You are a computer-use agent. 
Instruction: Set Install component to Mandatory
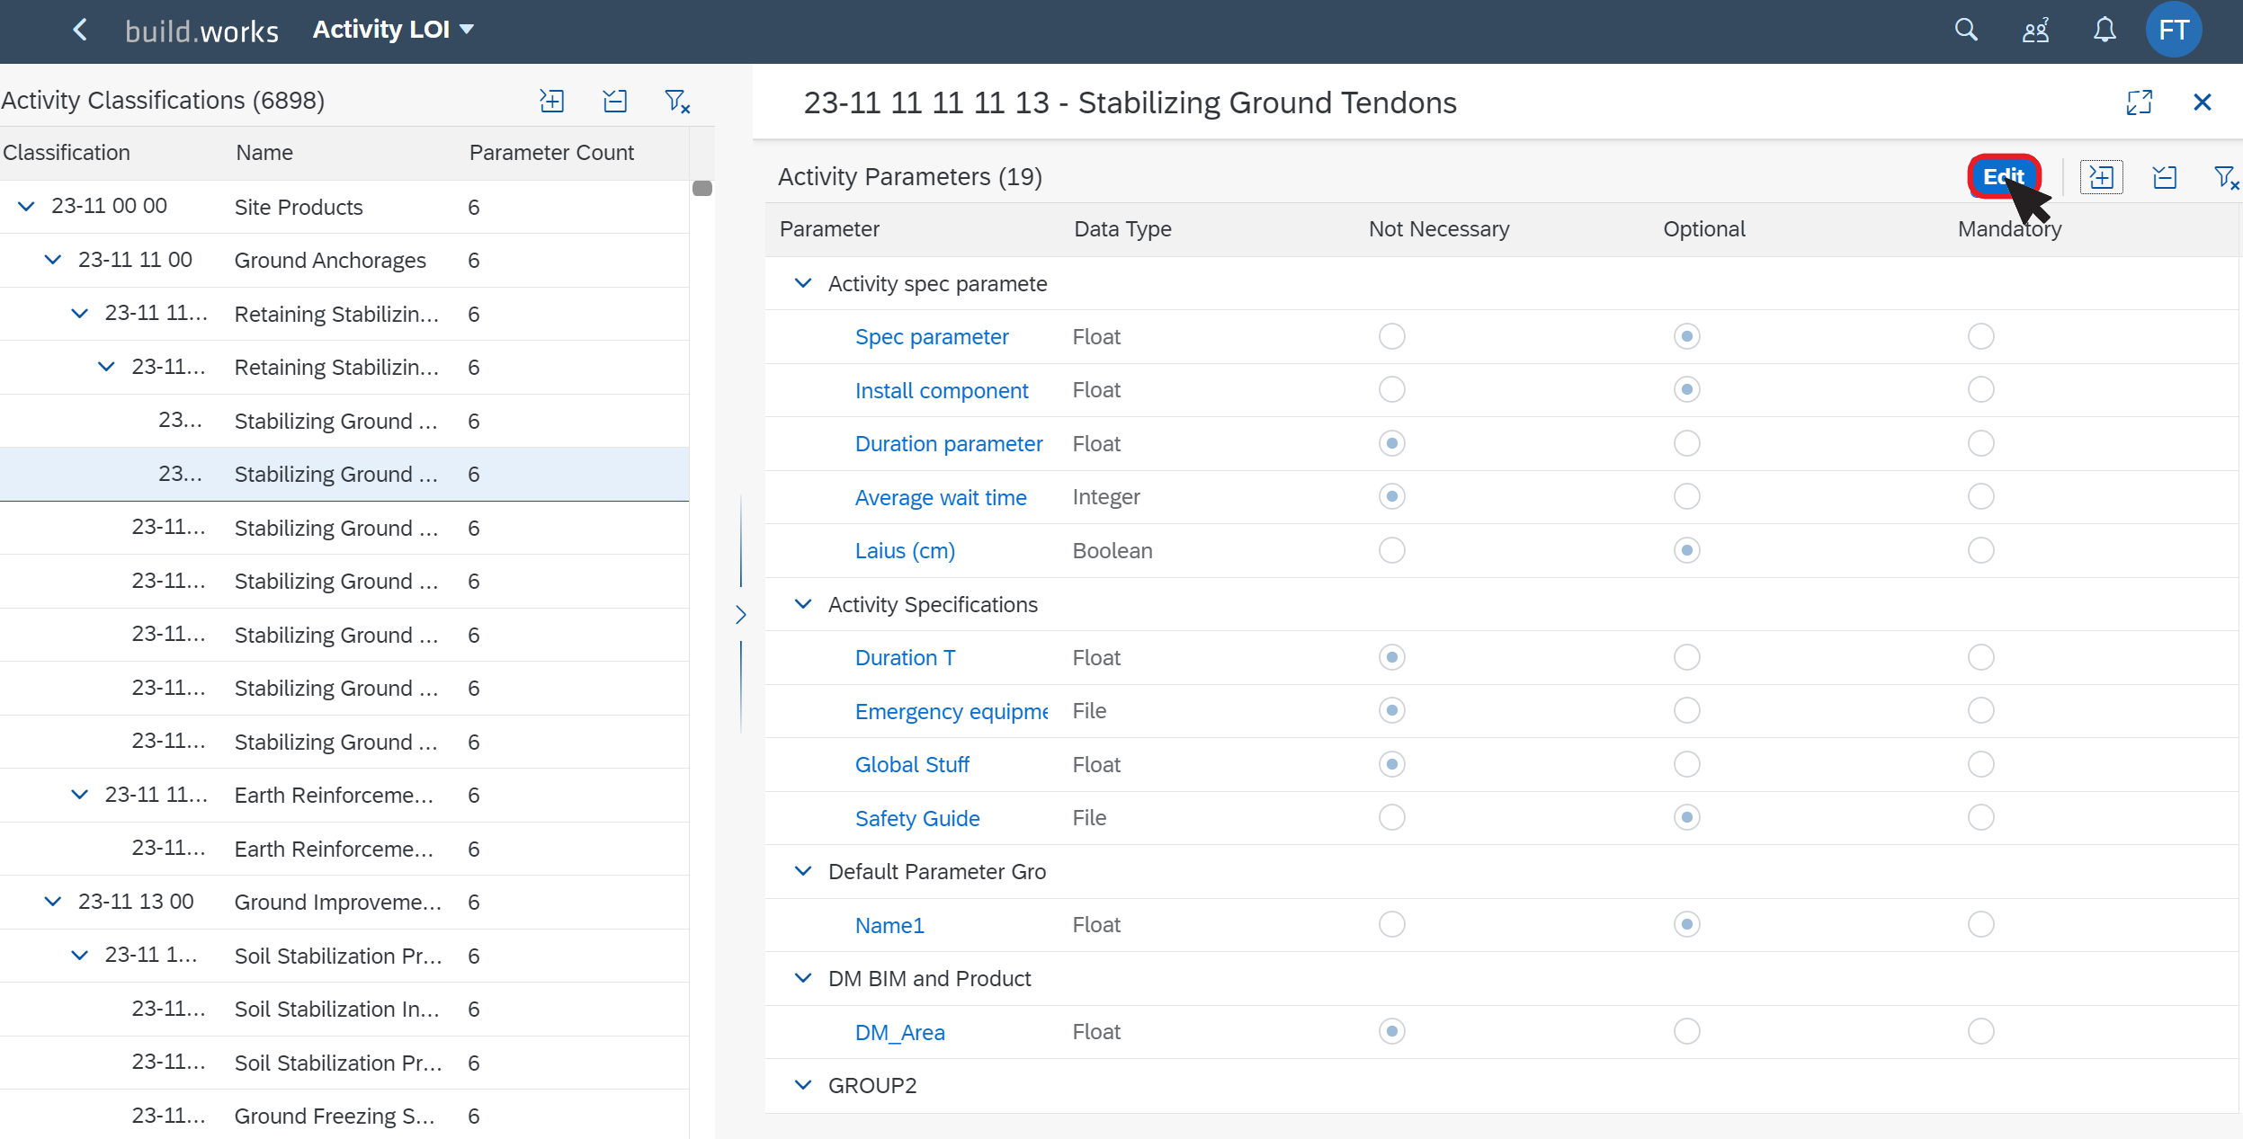[1981, 390]
